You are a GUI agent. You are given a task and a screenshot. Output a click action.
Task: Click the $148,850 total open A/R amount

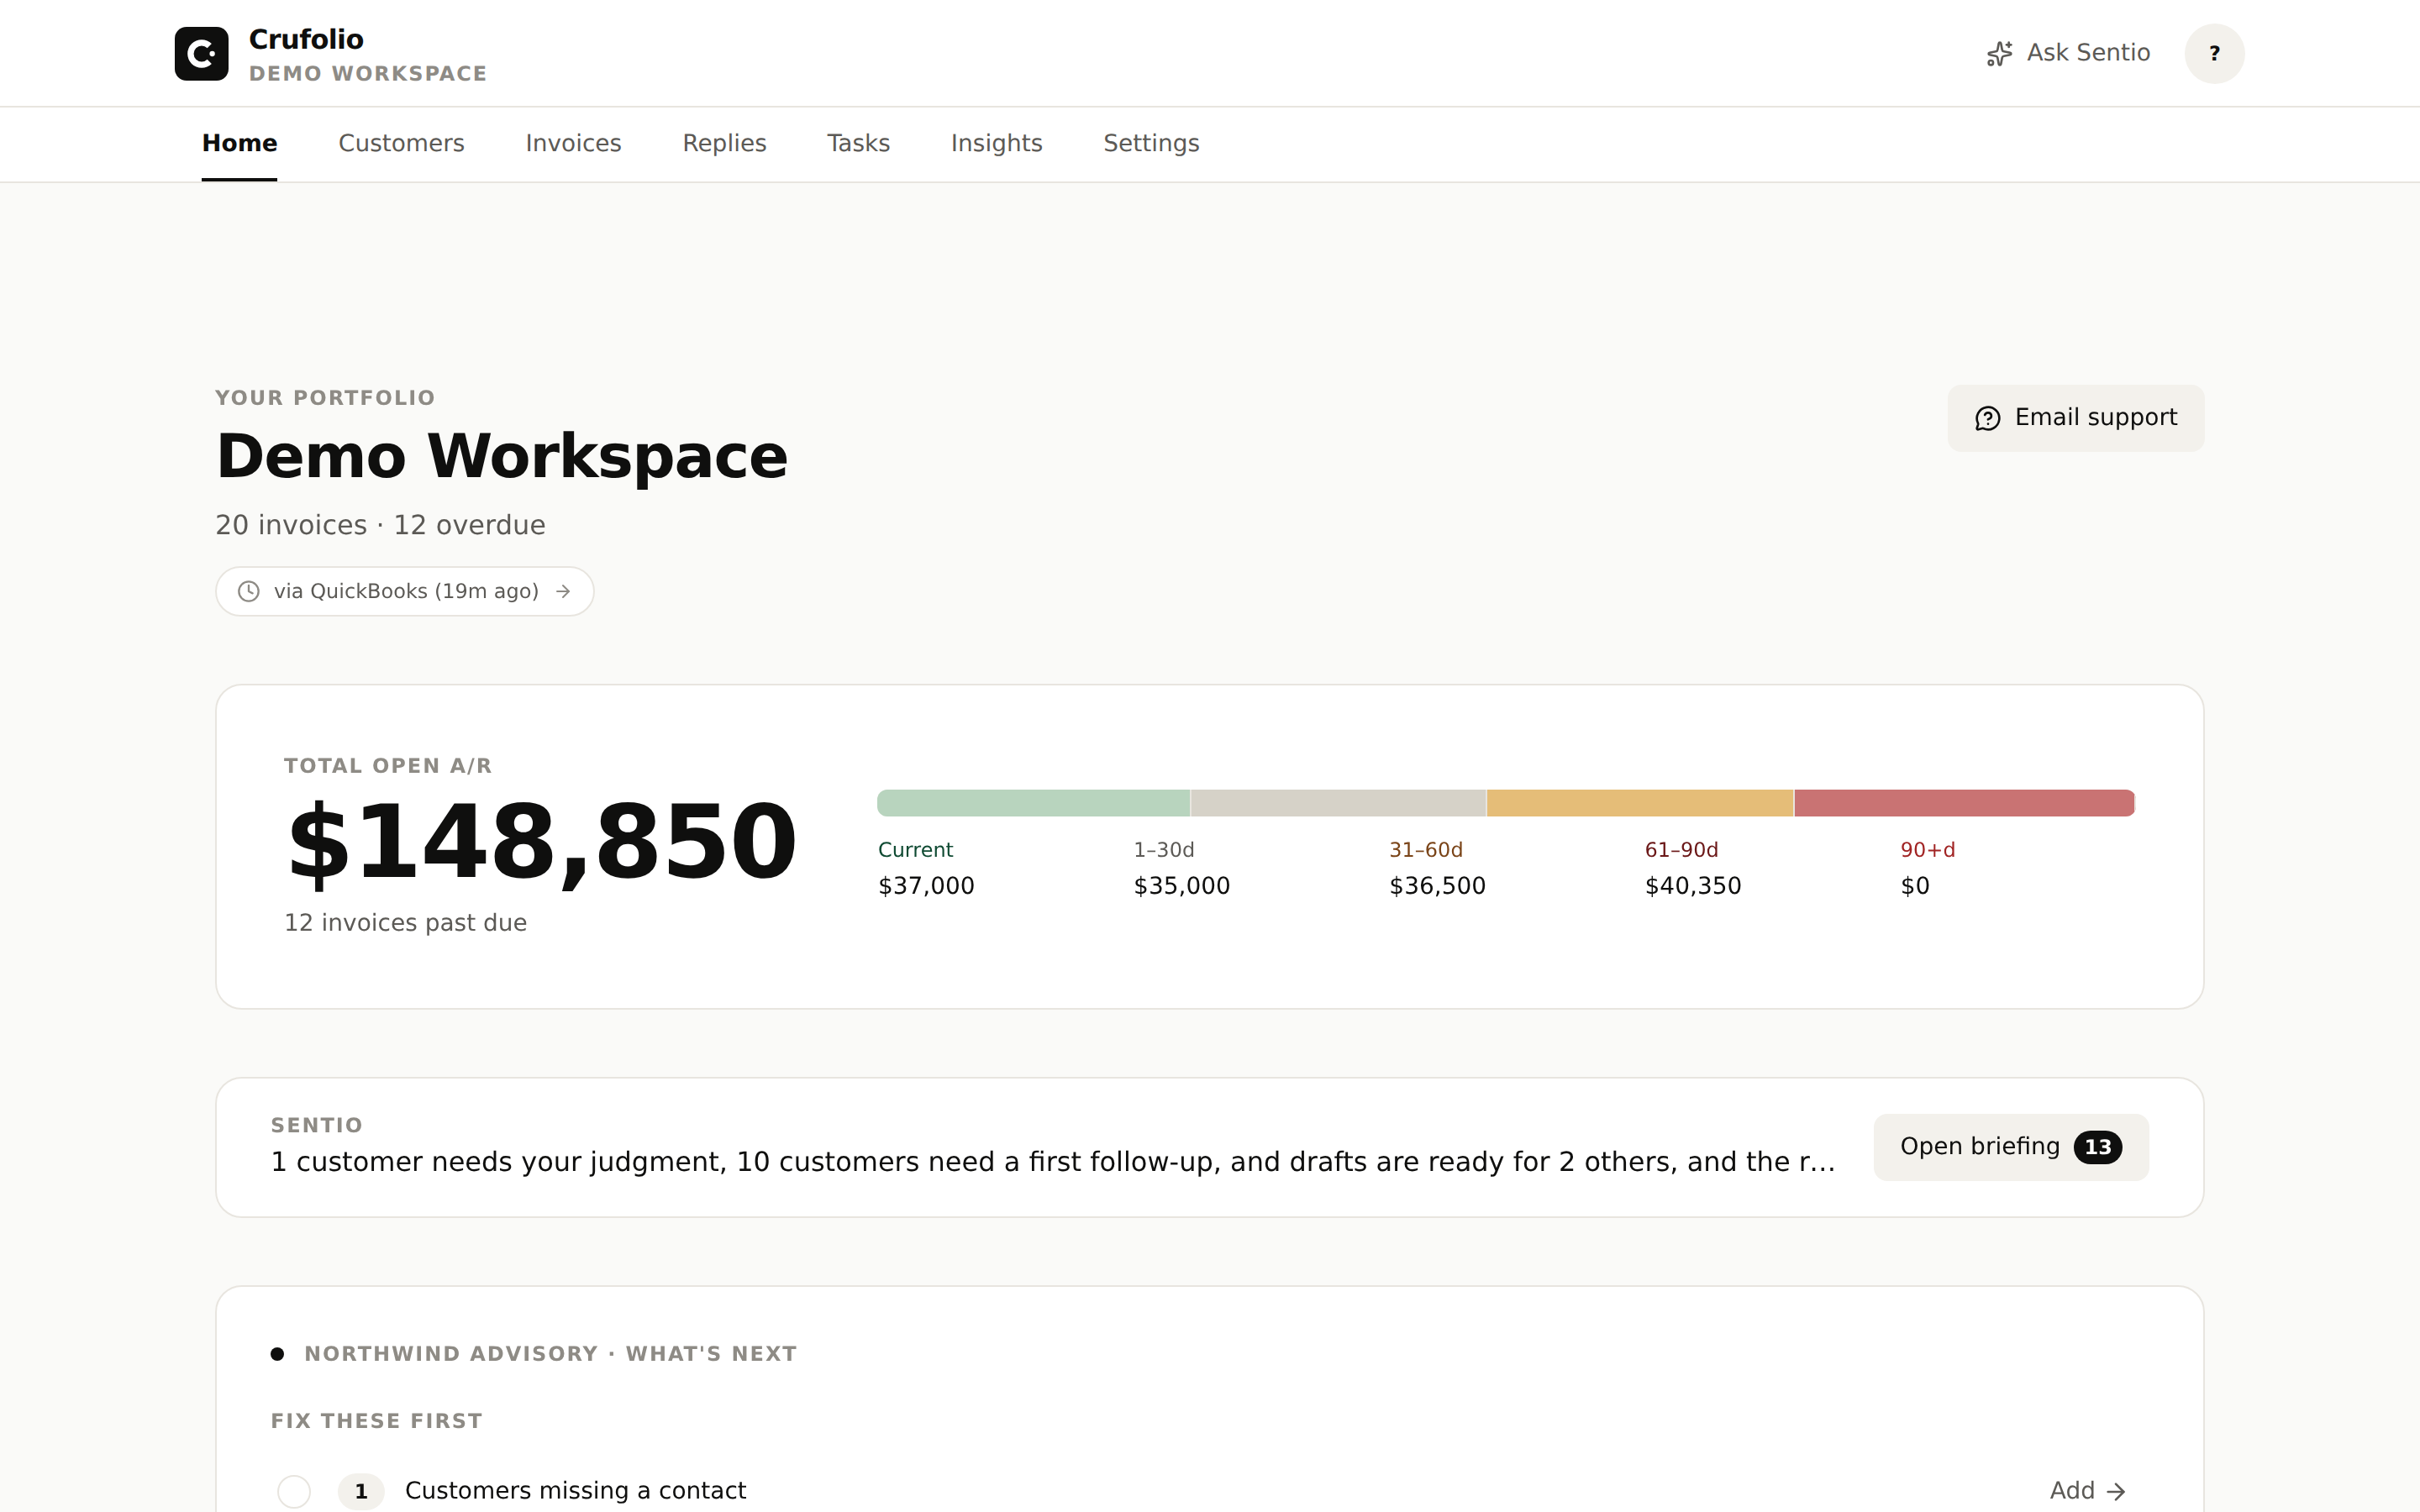pyautogui.click(x=541, y=842)
